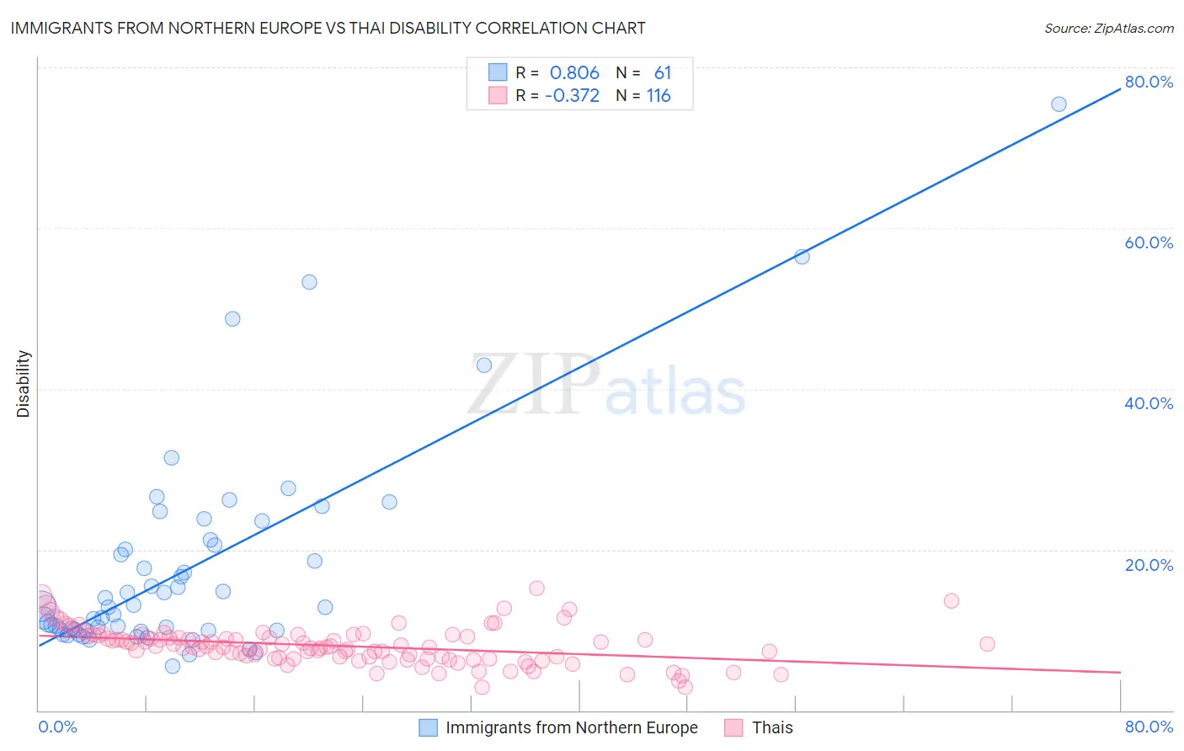Click the blue legend swatch for Immigrants from Northern Europe

point(429,727)
